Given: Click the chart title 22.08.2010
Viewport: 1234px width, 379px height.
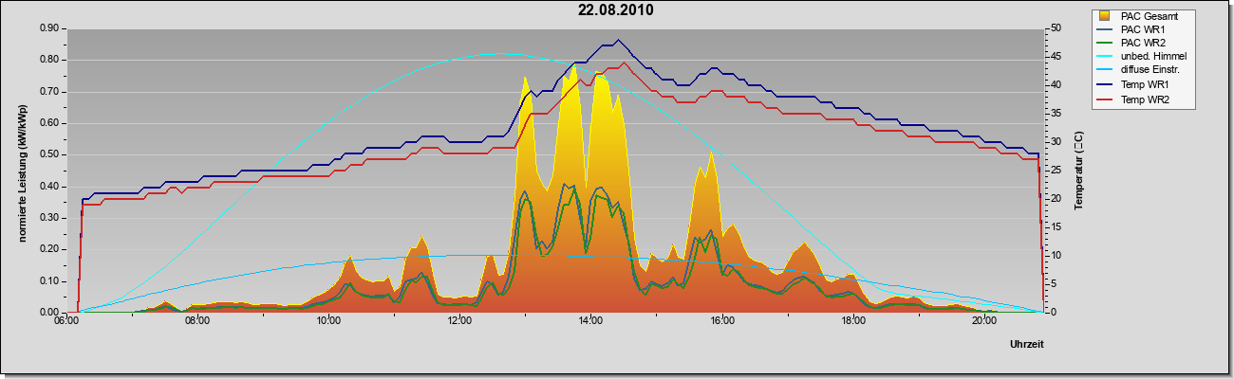Looking at the screenshot, I should 616,10.
